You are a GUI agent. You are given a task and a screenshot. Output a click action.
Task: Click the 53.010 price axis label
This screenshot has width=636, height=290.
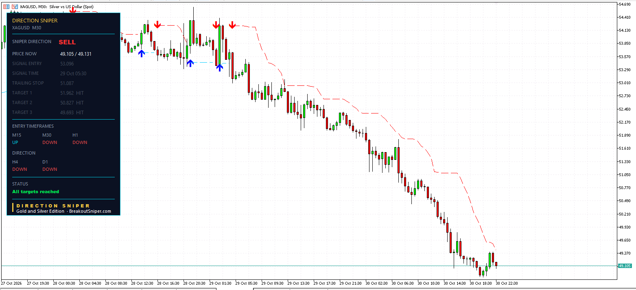tap(625, 83)
